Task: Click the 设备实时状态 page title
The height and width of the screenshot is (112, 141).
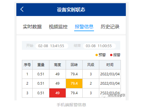Action: [x=71, y=10]
